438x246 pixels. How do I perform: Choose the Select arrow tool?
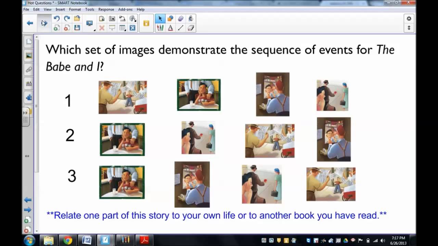[160, 19]
